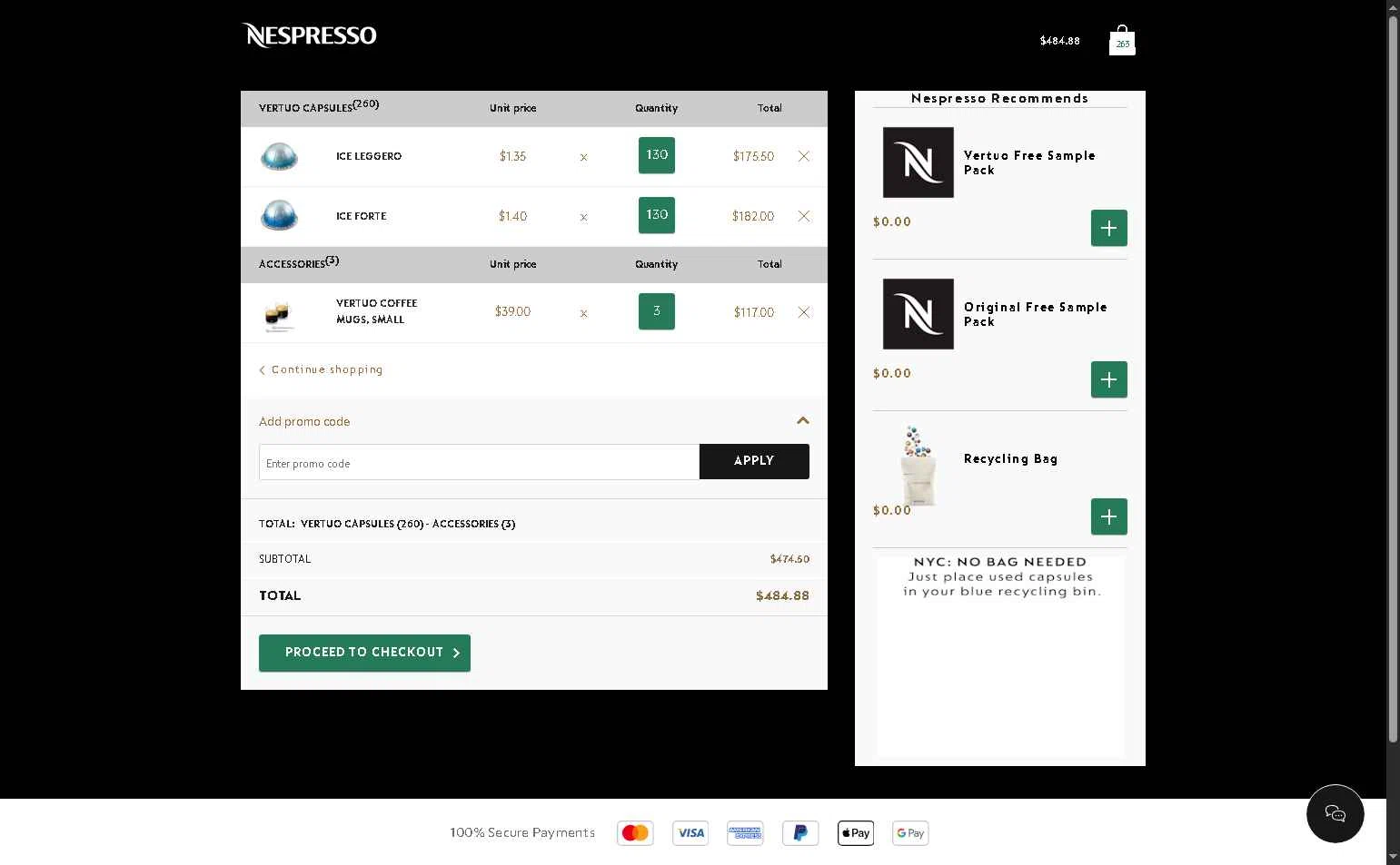Click the Subtotal value $474.50
Viewport: 1400px width, 865px height.
coord(789,559)
